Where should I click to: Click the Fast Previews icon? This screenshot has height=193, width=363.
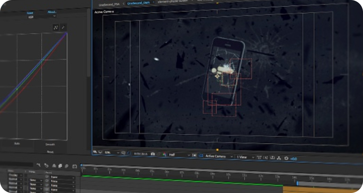coord(266,158)
